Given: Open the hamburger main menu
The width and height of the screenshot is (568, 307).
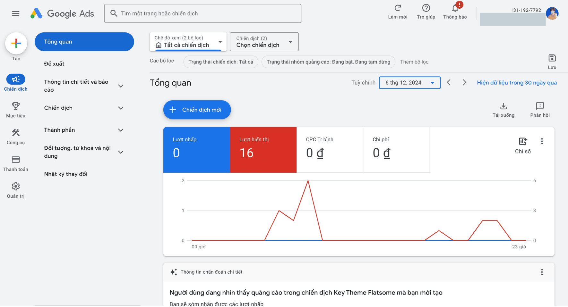Looking at the screenshot, I should (x=16, y=13).
